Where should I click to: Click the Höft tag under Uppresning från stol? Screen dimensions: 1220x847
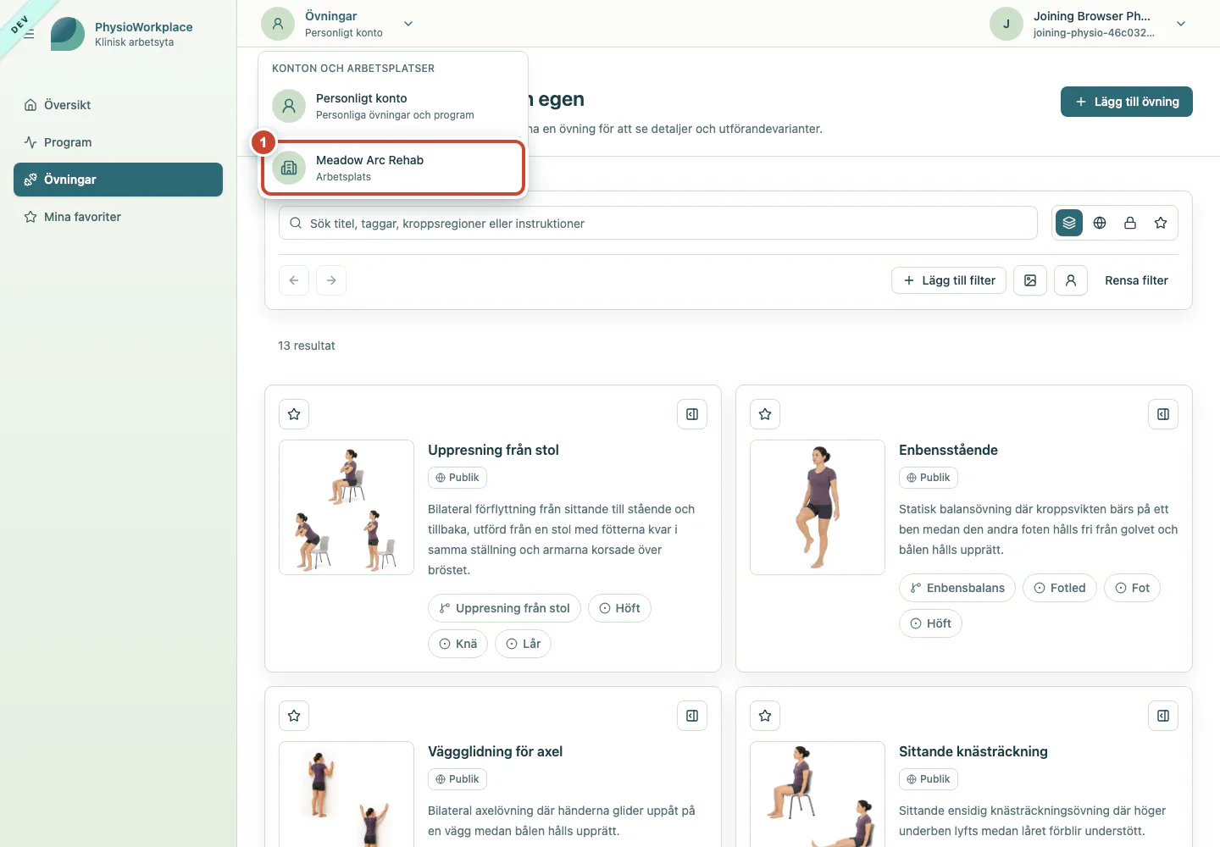pyautogui.click(x=619, y=608)
